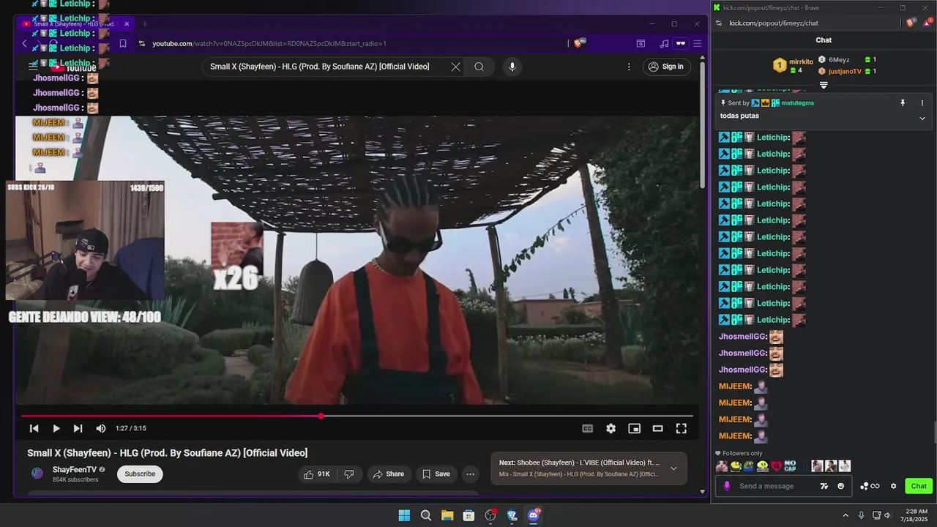Click mirrkito in the leaderboard

[801, 61]
